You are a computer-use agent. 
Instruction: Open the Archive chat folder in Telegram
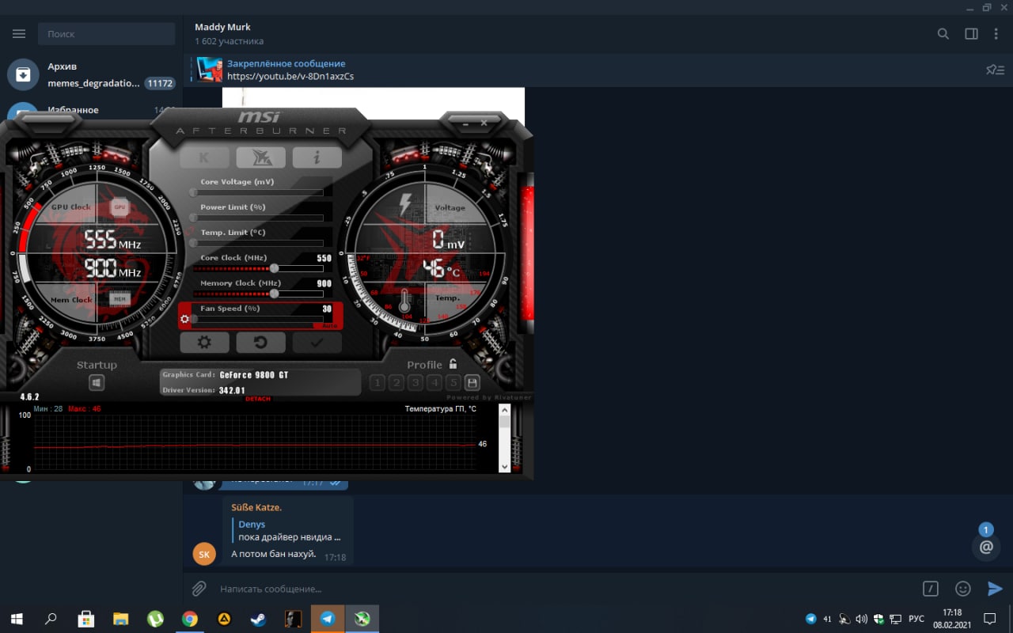tap(91, 74)
